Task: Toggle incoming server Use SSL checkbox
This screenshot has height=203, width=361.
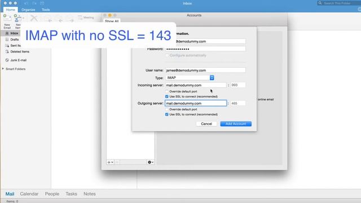Action: tap(167, 96)
